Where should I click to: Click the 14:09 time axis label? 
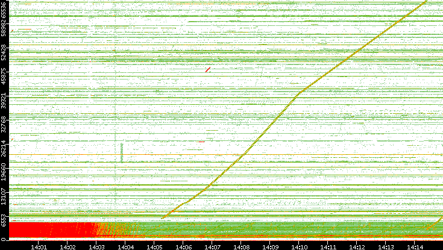click(x=270, y=246)
